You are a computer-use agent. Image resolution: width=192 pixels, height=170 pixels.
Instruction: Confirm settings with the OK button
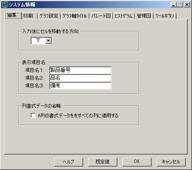[x=137, y=162]
